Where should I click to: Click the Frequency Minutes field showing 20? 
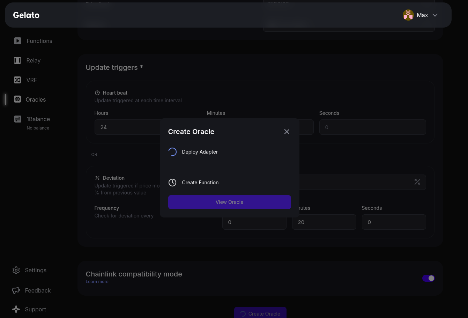pos(324,222)
